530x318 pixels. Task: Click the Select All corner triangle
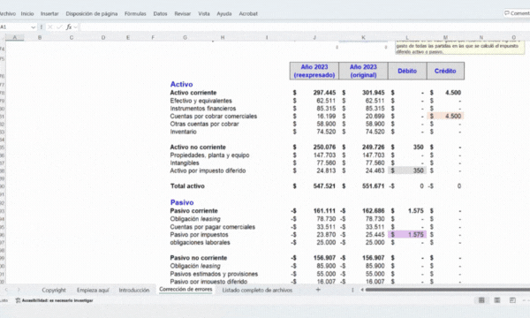coord(3,37)
